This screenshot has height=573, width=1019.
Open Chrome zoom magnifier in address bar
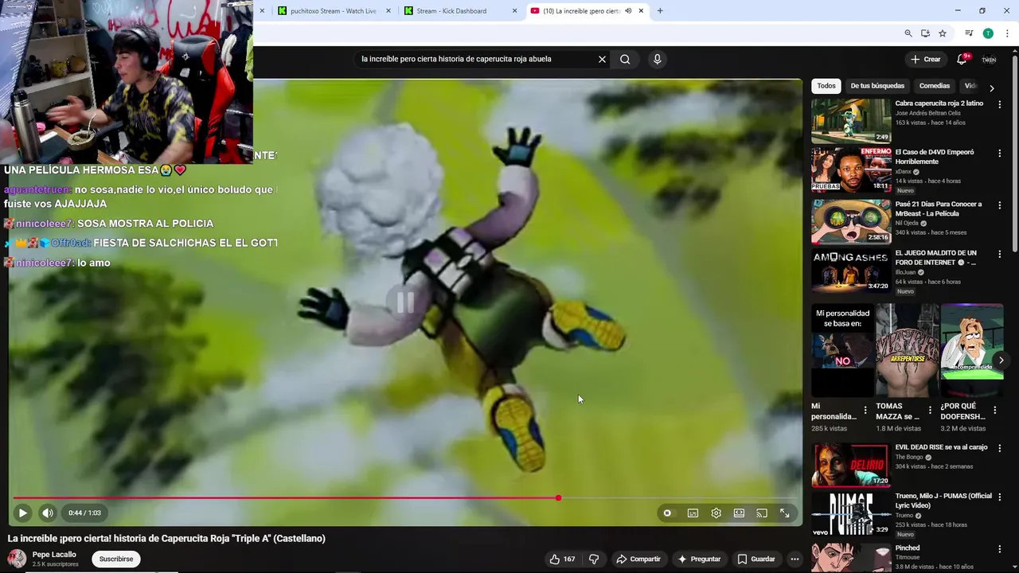tap(908, 33)
